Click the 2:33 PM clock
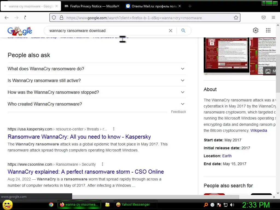 point(256,205)
